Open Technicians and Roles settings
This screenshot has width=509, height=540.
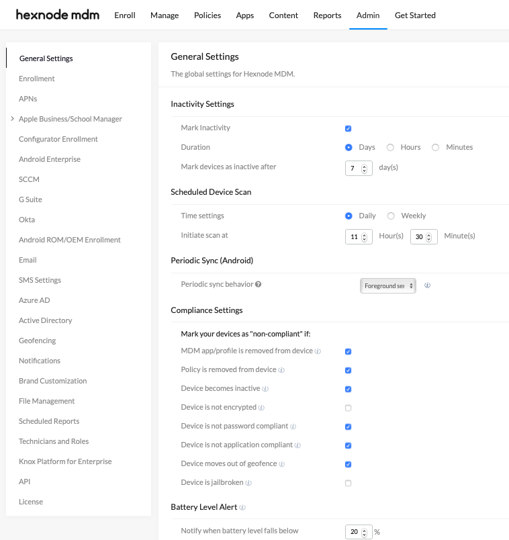(x=54, y=441)
